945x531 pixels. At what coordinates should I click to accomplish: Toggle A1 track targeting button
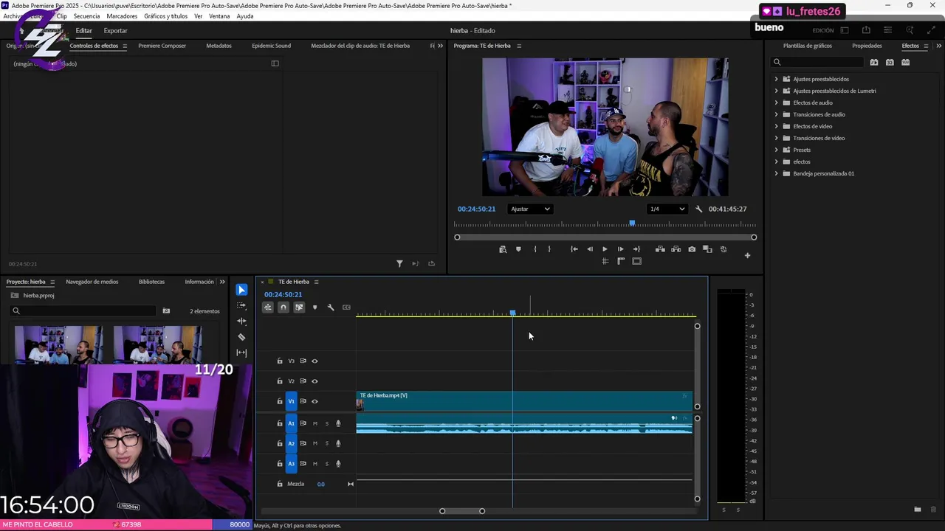(291, 423)
